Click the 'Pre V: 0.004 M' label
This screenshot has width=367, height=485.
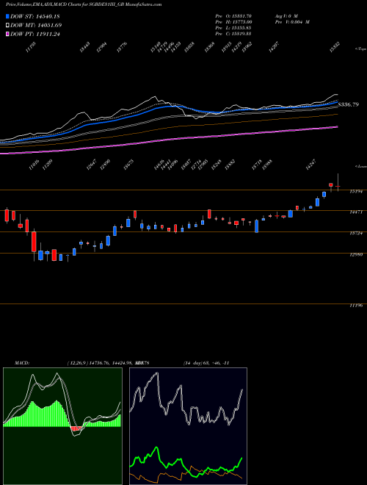tap(292, 22)
